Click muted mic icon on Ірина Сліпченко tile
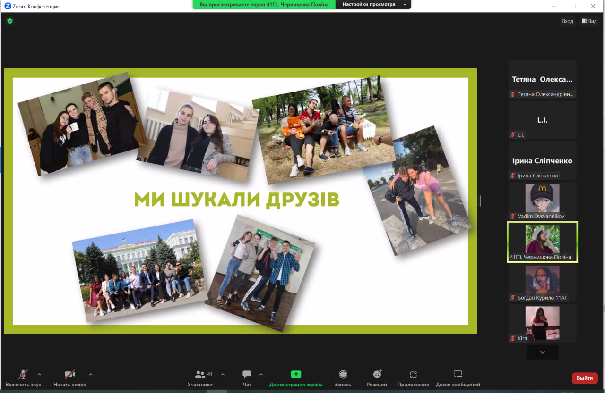The width and height of the screenshot is (605, 393). [x=513, y=176]
